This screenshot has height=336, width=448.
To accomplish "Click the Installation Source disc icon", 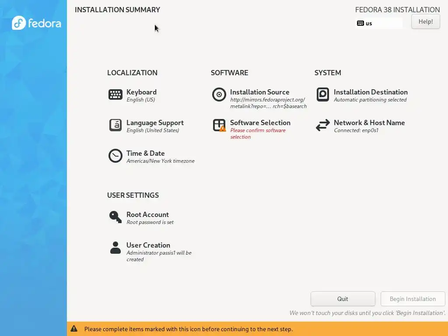I will [x=219, y=94].
